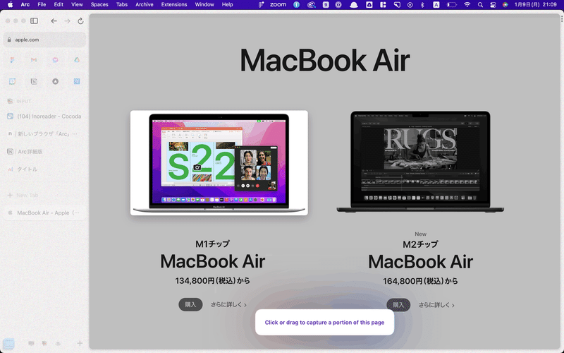Open さらに詳しく link for M2 model
Screen dimensions: 564x353
(436, 305)
